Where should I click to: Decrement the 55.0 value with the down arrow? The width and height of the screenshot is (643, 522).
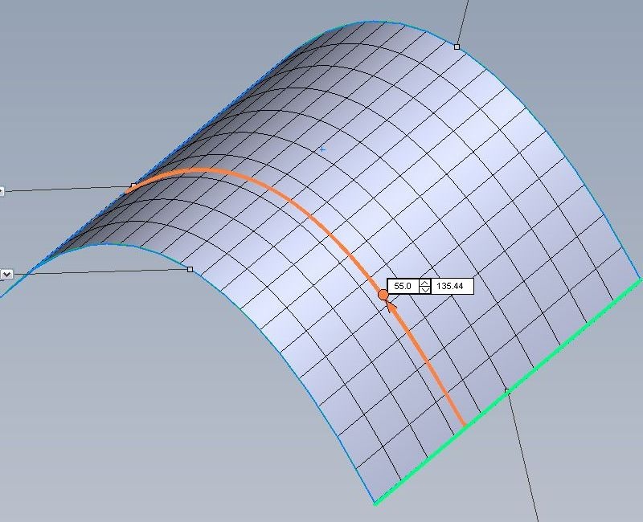[x=425, y=290]
